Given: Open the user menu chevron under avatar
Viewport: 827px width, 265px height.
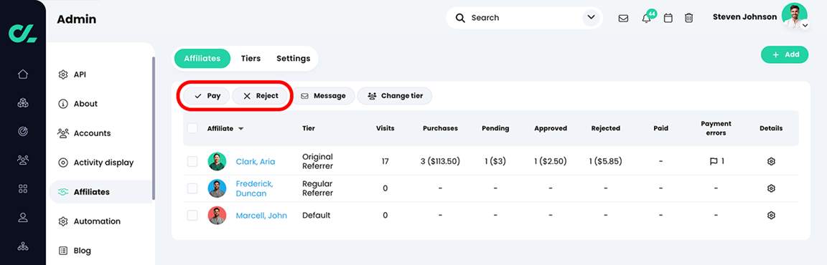Looking at the screenshot, I should 804,25.
